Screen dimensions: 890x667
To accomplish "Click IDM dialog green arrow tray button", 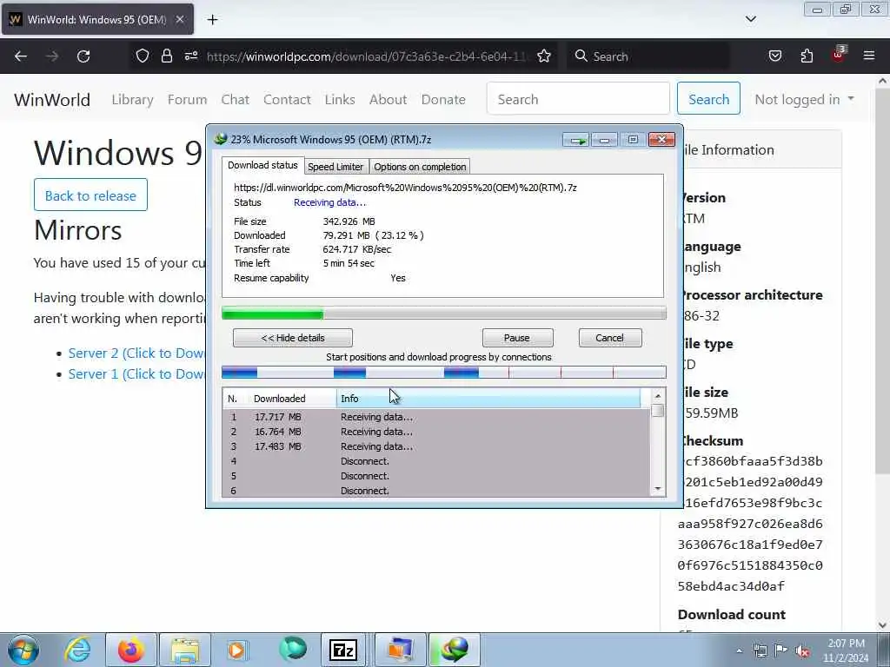I will (x=577, y=140).
